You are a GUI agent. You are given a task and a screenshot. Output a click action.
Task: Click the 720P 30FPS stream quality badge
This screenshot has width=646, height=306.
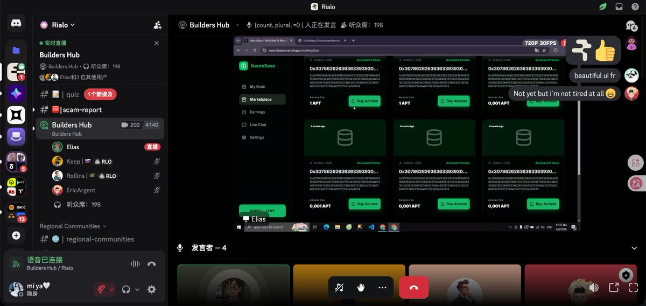[x=540, y=43]
